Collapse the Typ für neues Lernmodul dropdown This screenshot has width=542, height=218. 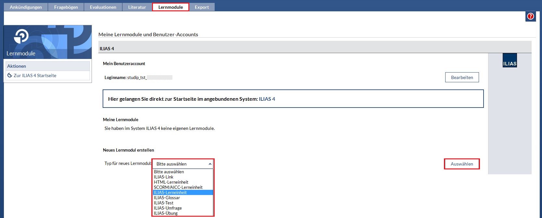[x=183, y=164]
